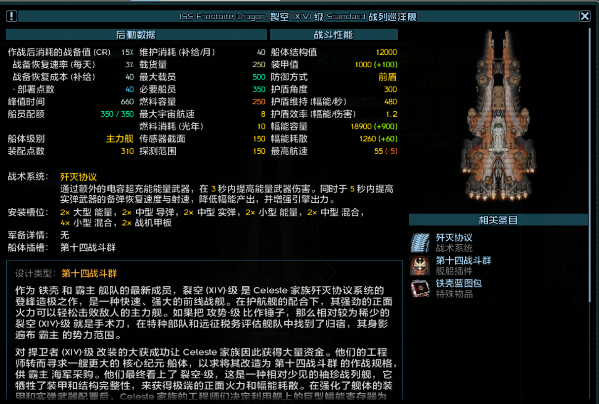The image size is (599, 404).
Task: Click the 相关条目 section header
Action: point(498,220)
